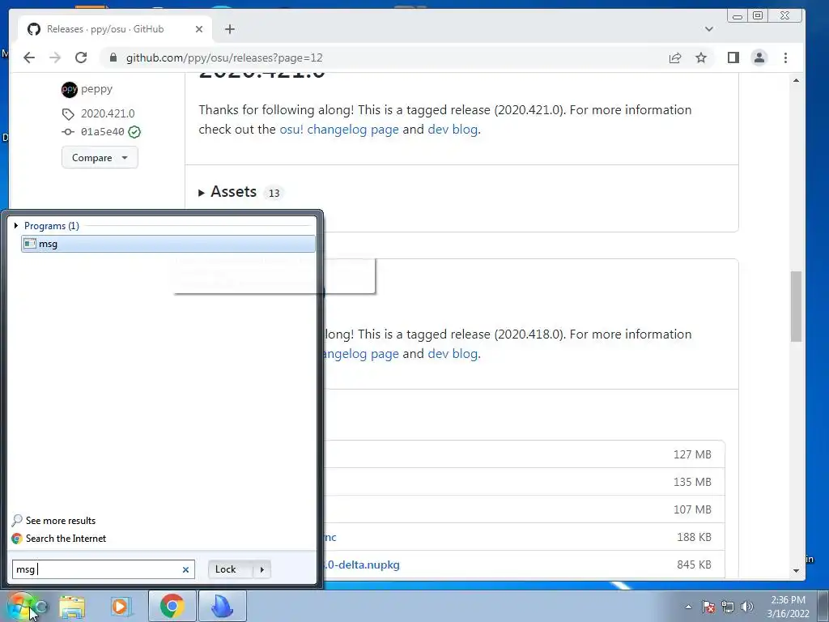Click the 188 KB asset size
This screenshot has width=829, height=622.
pyautogui.click(x=694, y=537)
